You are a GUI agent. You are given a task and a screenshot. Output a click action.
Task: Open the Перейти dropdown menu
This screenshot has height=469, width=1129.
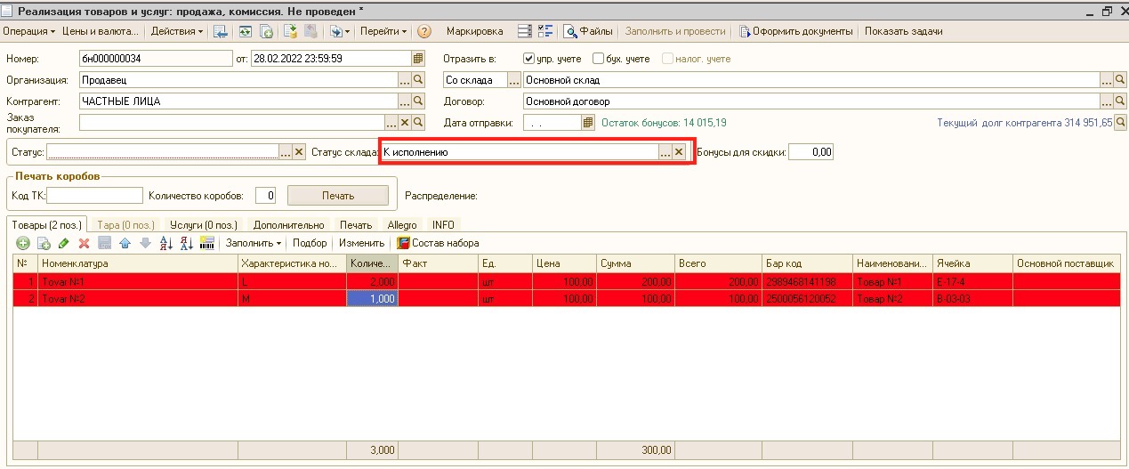tap(383, 31)
